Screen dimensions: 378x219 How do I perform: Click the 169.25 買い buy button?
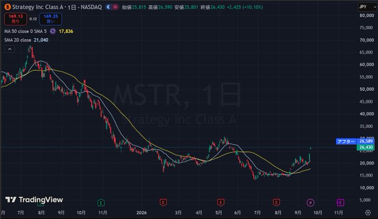[51, 19]
